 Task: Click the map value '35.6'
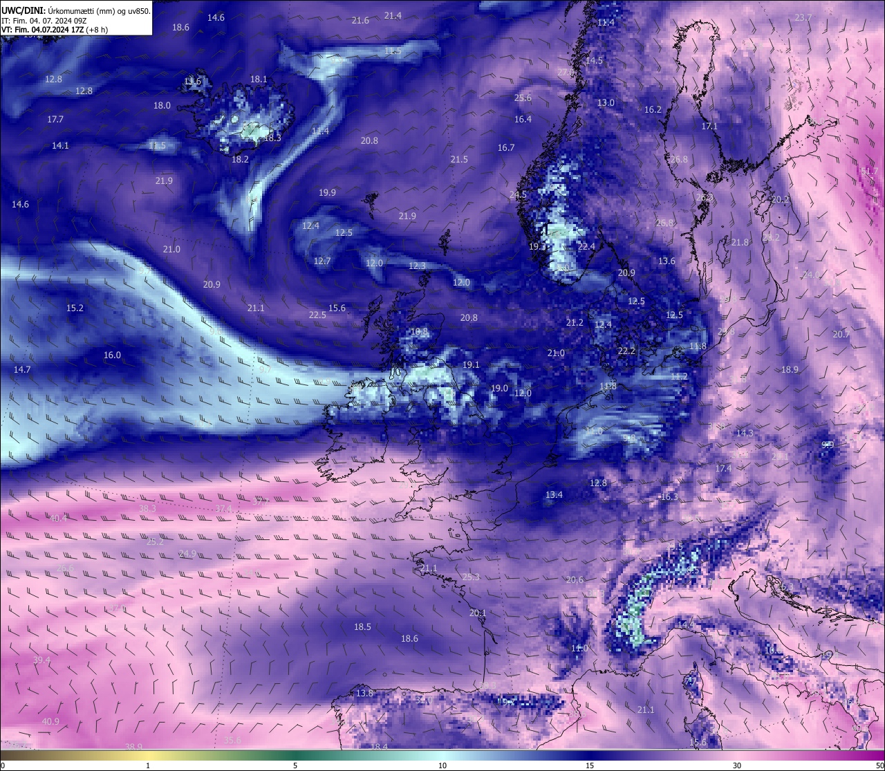tap(232, 740)
